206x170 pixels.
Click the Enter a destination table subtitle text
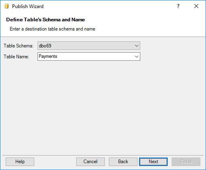52,29
